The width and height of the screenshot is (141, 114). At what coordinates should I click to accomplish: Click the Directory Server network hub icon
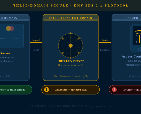click(71, 46)
